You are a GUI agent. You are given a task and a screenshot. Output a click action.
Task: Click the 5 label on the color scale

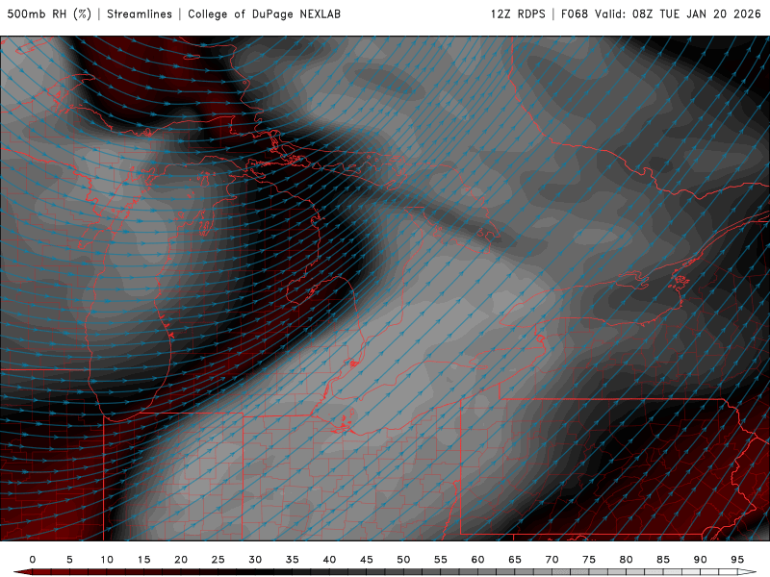point(69,560)
